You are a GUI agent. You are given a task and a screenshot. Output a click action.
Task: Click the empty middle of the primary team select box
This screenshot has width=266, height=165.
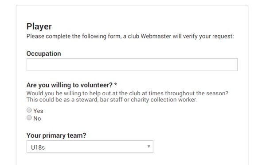[x=95, y=146]
